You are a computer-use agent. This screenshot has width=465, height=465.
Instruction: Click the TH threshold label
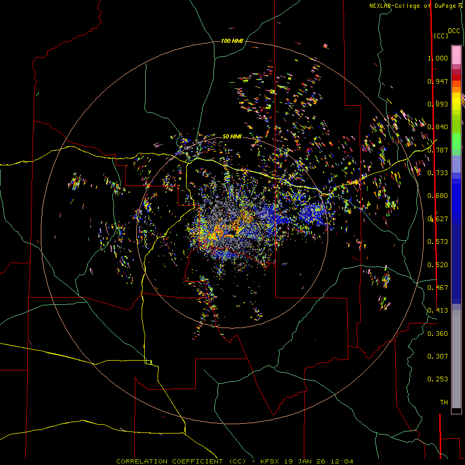(x=444, y=402)
